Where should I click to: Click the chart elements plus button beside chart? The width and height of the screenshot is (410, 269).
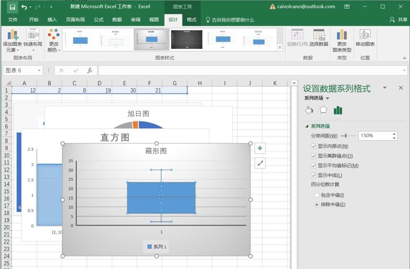(260, 148)
